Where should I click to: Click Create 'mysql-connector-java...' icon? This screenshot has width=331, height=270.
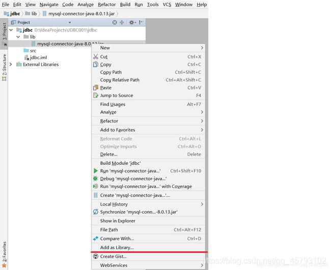(96, 195)
